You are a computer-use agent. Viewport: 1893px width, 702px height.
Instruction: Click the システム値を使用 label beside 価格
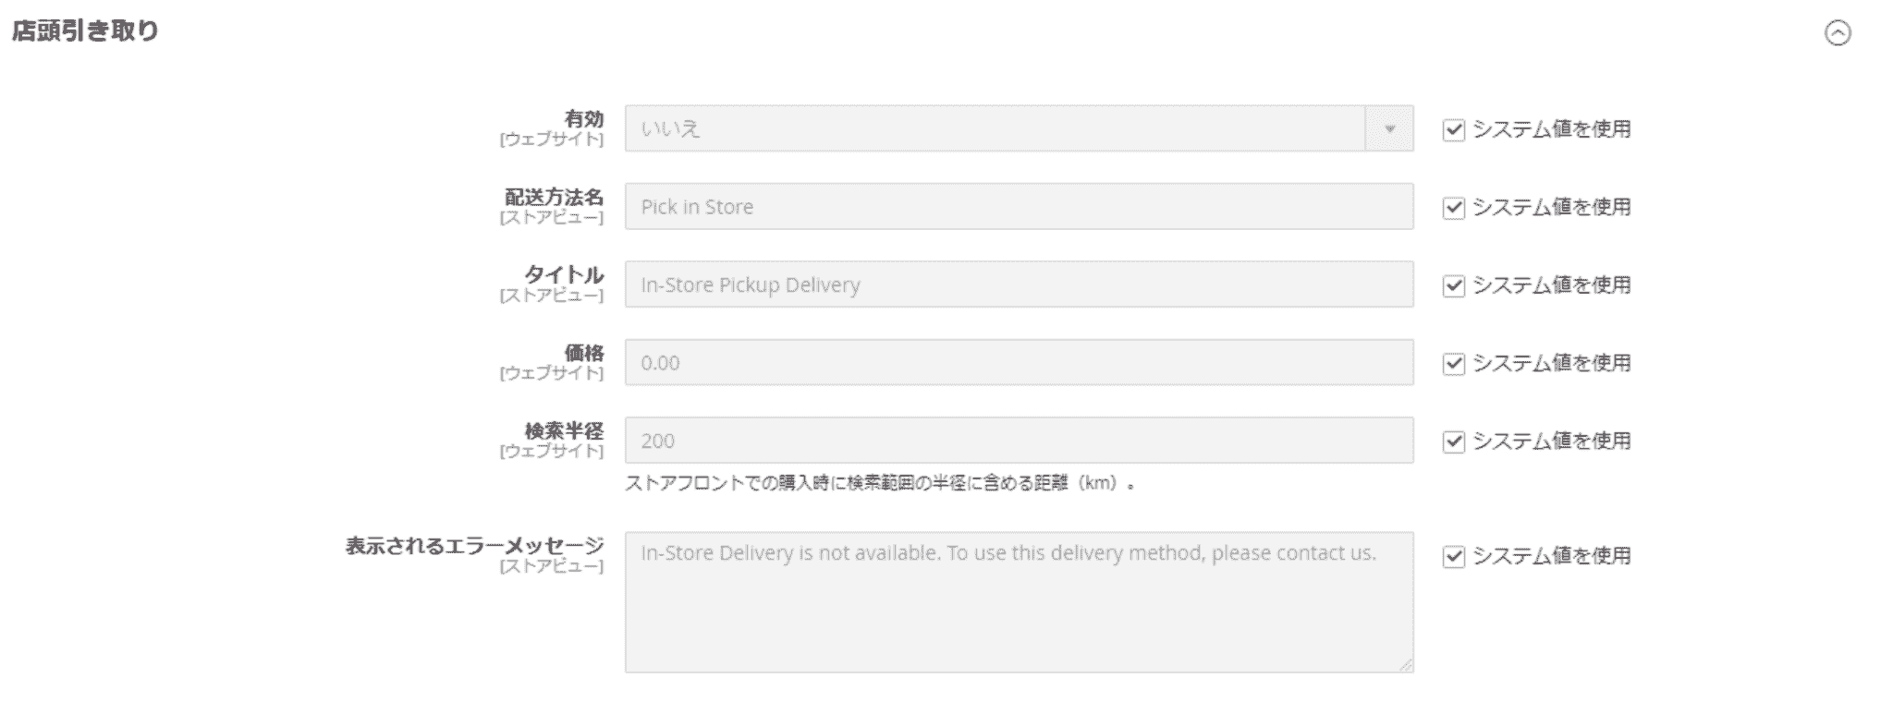[1551, 363]
